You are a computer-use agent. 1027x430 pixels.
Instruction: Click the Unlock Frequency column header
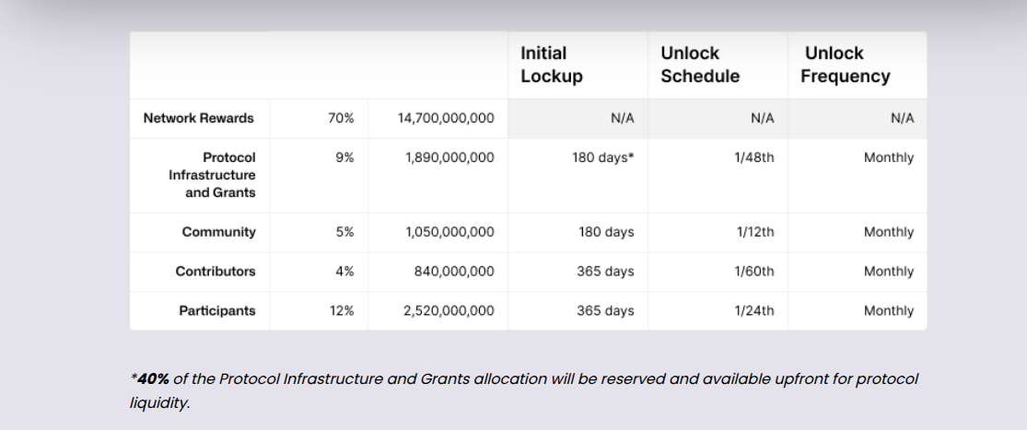[845, 64]
